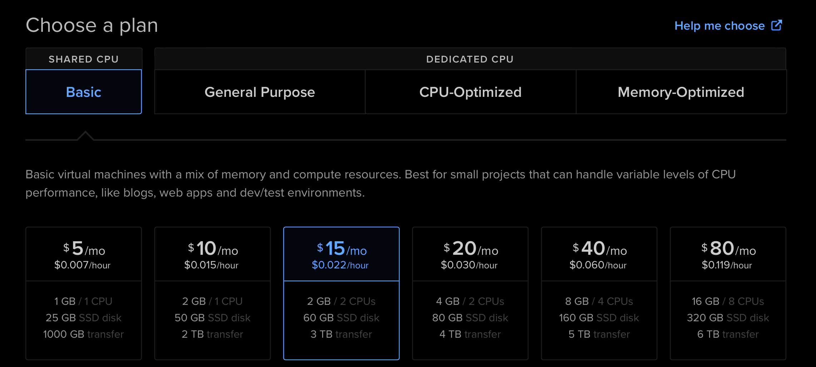The image size is (816, 367).
Task: Click the external link icon beside Help me choose
Action: pos(776,25)
